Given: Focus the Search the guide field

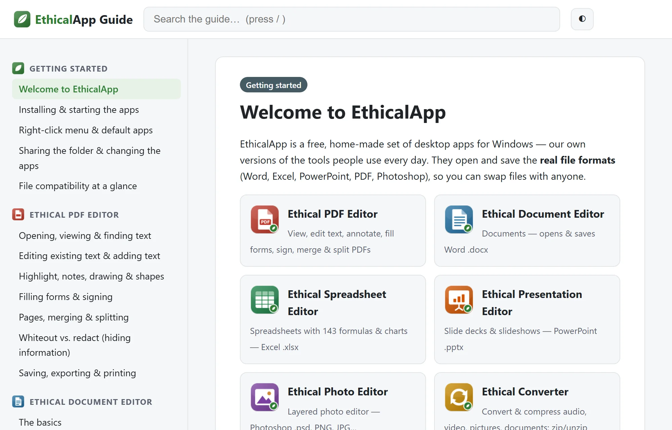Looking at the screenshot, I should (x=351, y=19).
